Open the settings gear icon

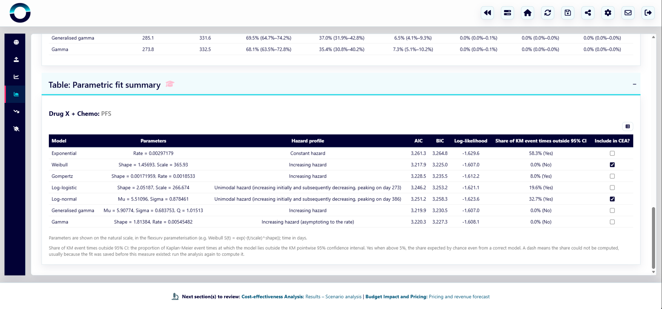(x=608, y=13)
